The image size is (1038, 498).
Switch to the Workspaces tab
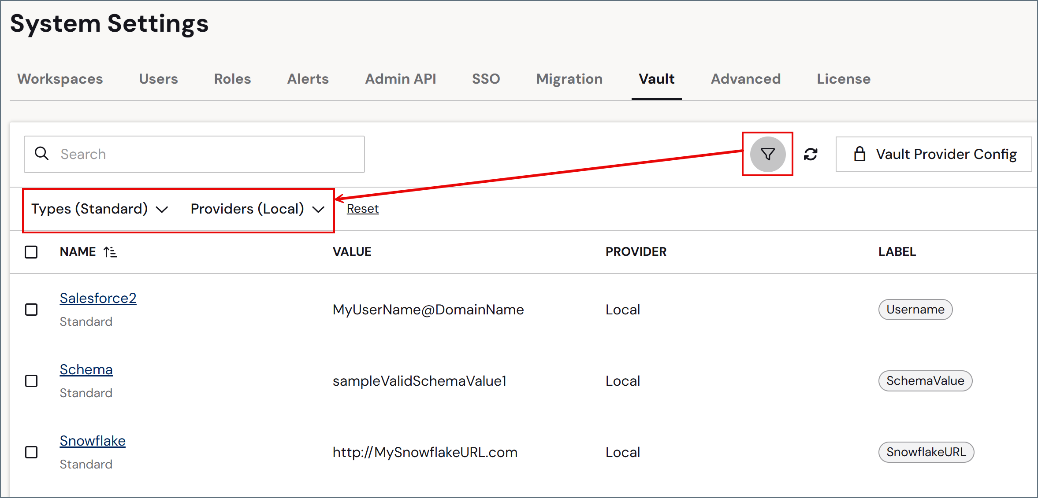coord(60,79)
